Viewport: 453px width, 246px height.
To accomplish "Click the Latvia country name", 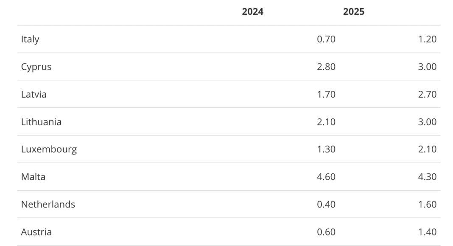I will 34,94.
